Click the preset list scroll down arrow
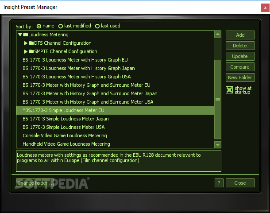The width and height of the screenshot is (270, 213). point(218,145)
